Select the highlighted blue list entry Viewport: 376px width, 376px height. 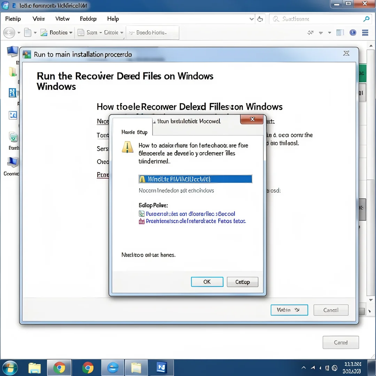195,179
